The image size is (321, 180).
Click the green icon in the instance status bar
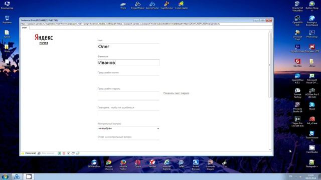59,153
